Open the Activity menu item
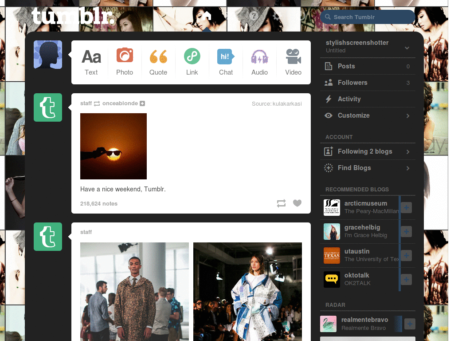 coord(368,99)
